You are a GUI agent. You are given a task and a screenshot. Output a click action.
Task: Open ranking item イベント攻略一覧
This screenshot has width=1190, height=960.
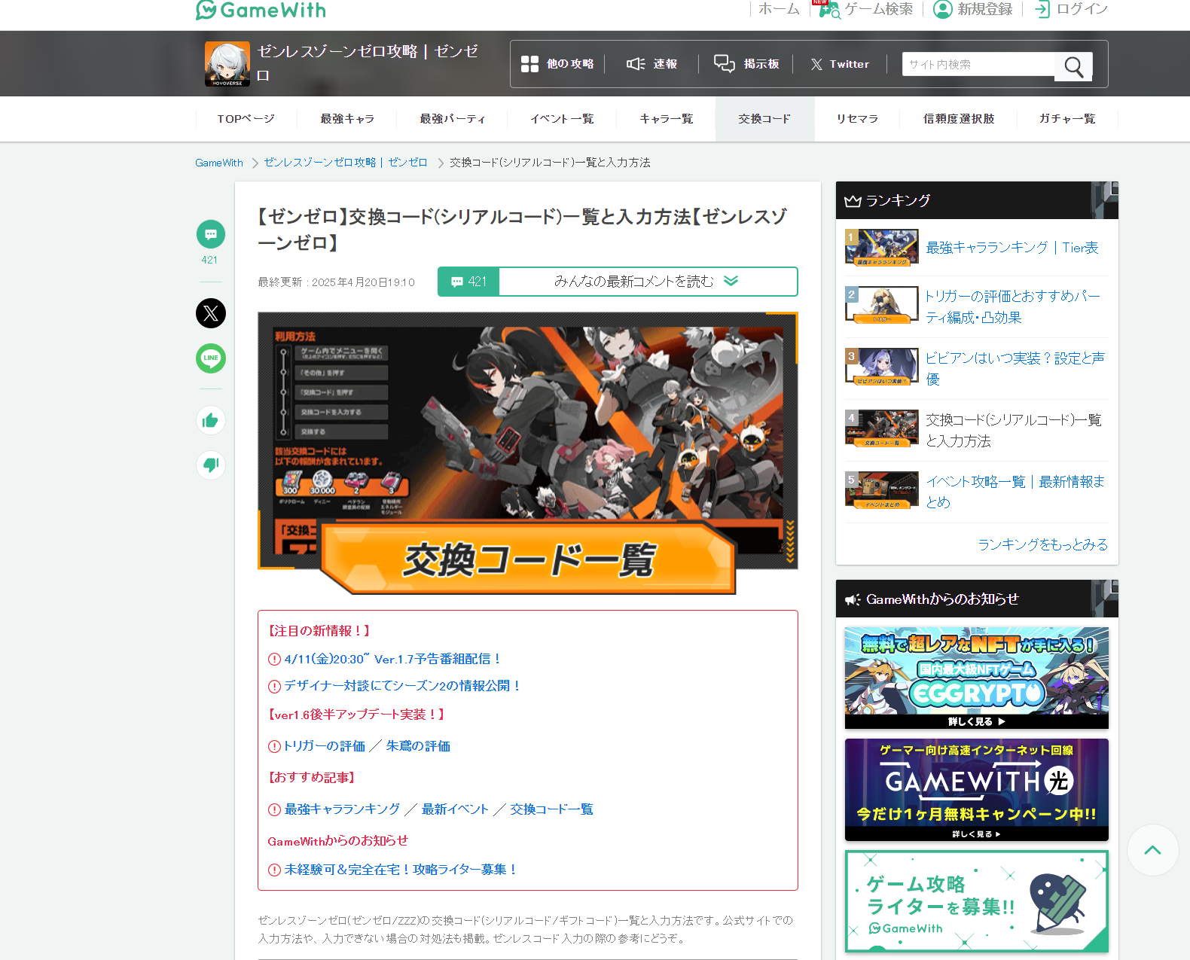pos(1015,492)
